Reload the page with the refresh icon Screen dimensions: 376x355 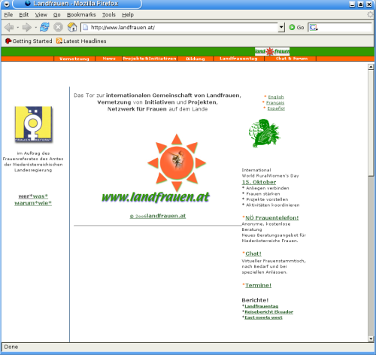point(44,27)
